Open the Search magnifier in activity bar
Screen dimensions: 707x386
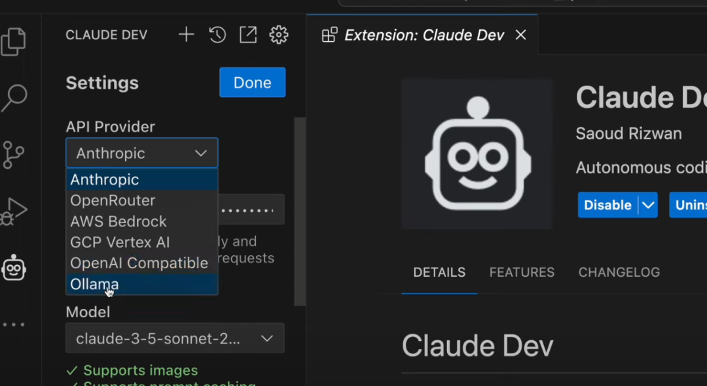14,97
